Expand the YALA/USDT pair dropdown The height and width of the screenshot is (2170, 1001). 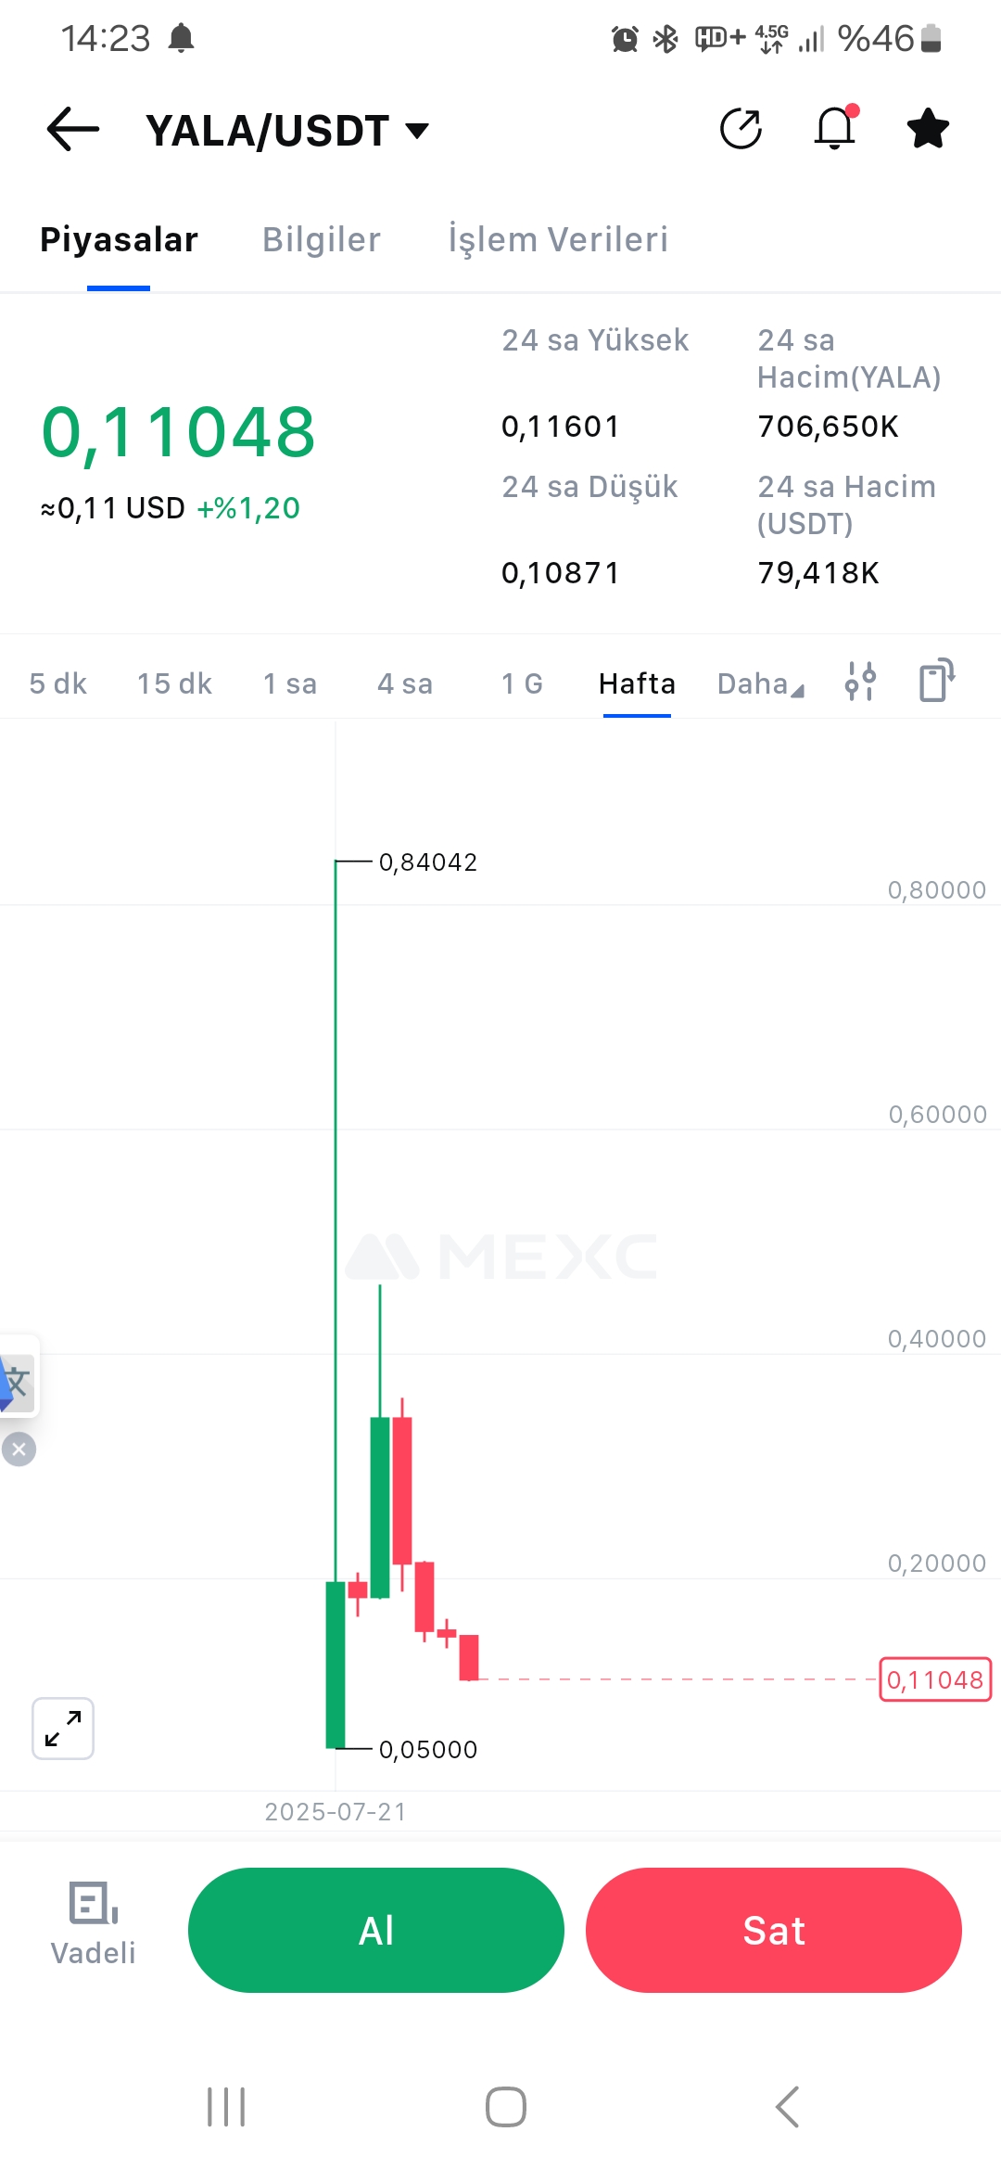coord(418,131)
